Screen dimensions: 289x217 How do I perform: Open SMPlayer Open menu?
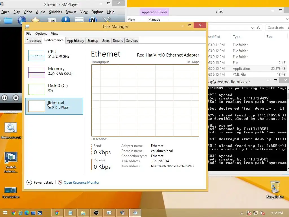6,12
